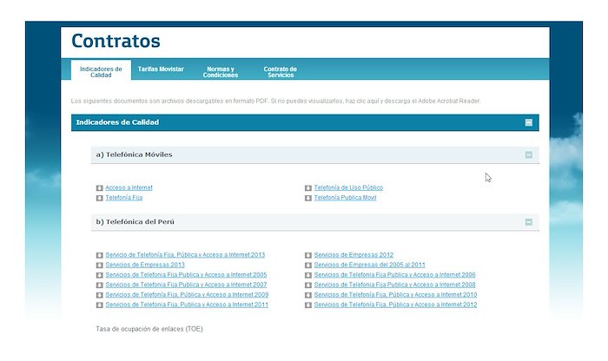Open Telefonía Fija y Acceso a Internet 2009 link

tap(187, 295)
